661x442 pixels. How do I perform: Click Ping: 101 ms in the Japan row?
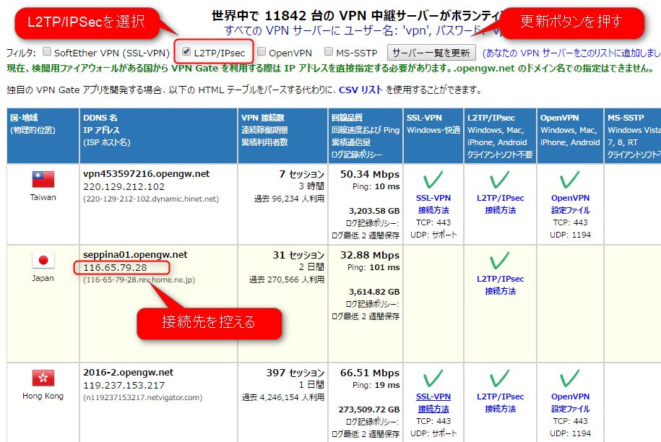click(x=373, y=267)
